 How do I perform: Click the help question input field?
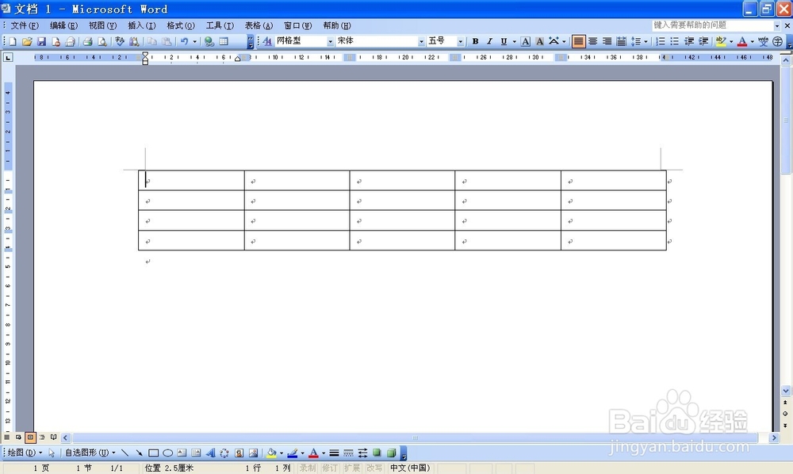point(713,25)
